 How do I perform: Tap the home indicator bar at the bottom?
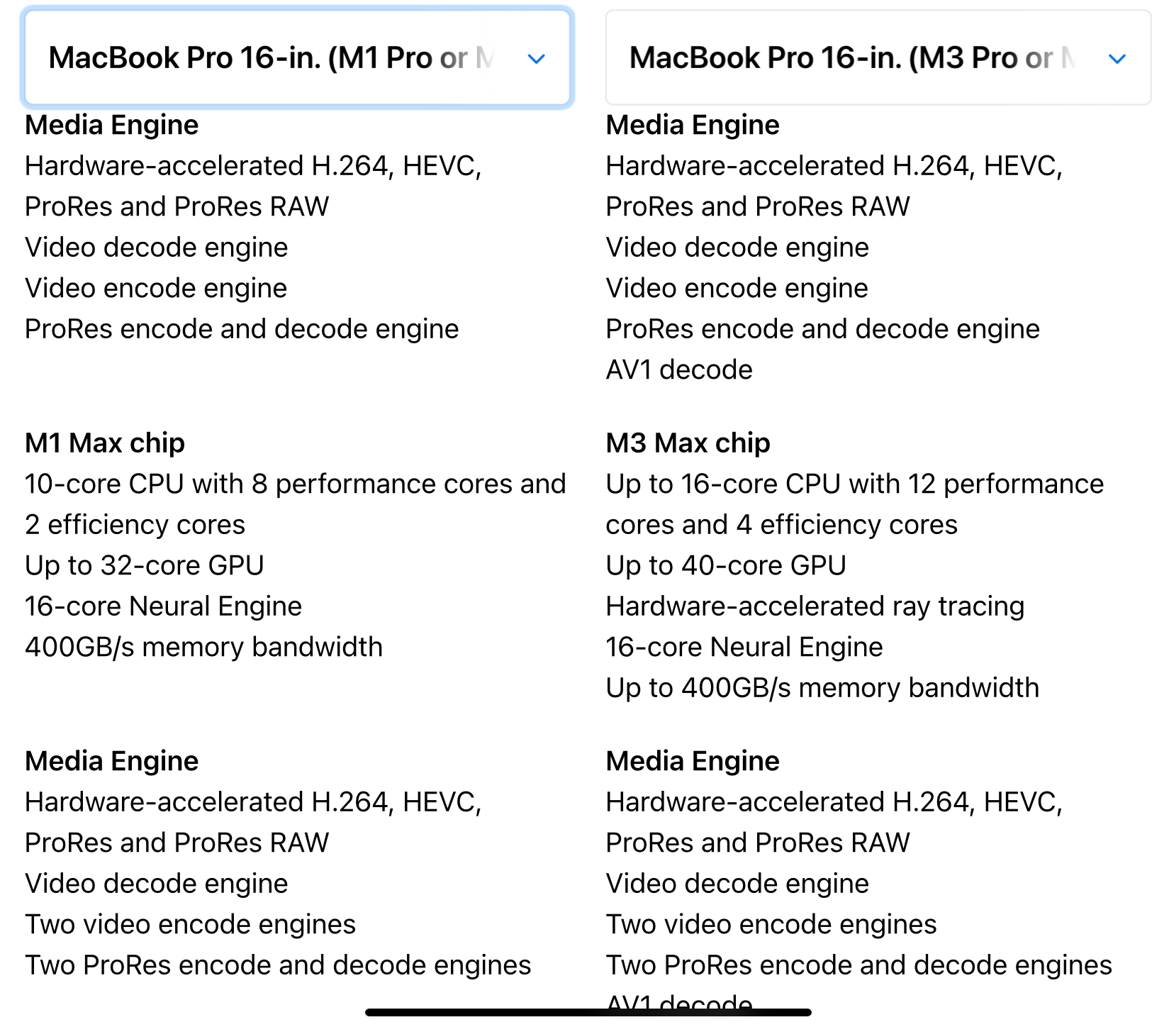(588, 1013)
